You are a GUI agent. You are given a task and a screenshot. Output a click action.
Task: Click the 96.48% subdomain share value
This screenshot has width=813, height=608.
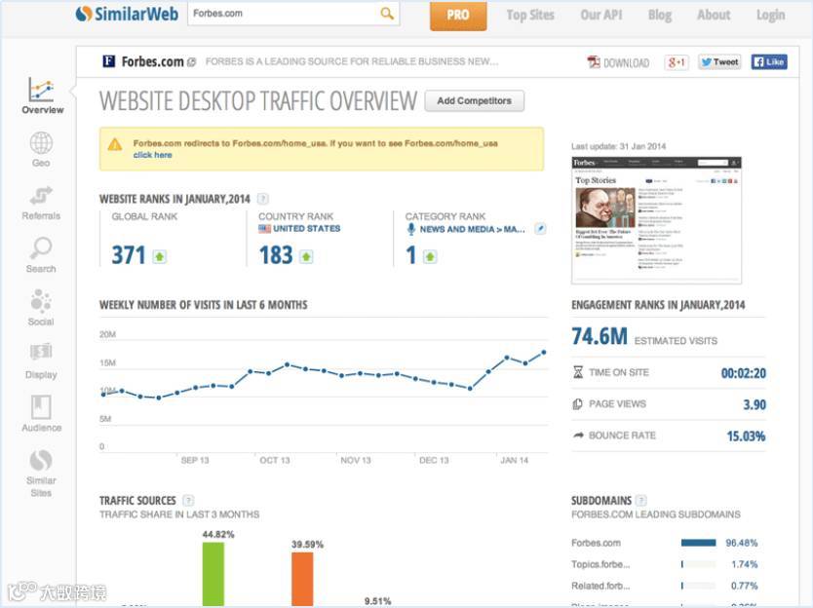pyautogui.click(x=742, y=543)
